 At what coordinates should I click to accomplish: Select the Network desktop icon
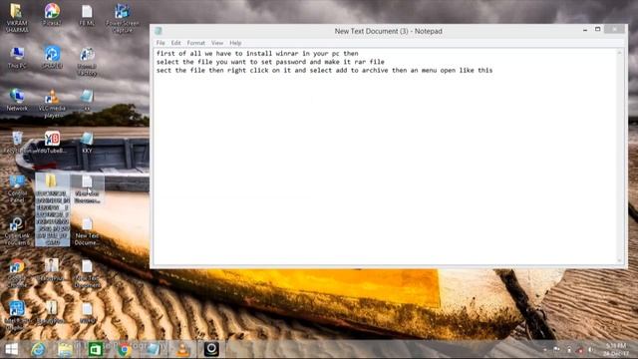pos(17,100)
